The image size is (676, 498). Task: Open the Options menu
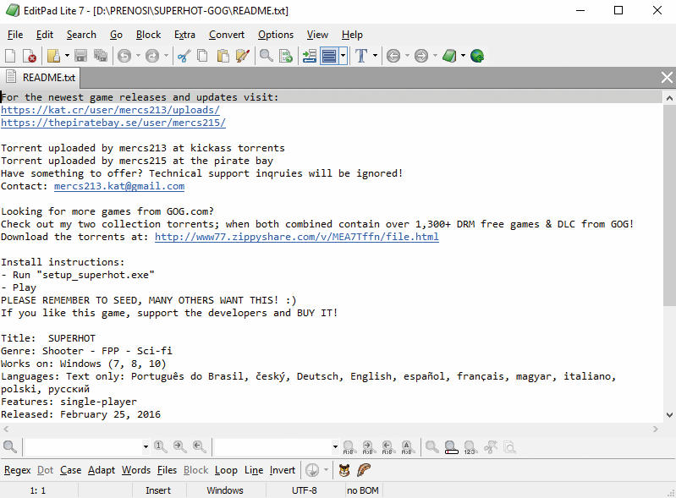tap(276, 35)
